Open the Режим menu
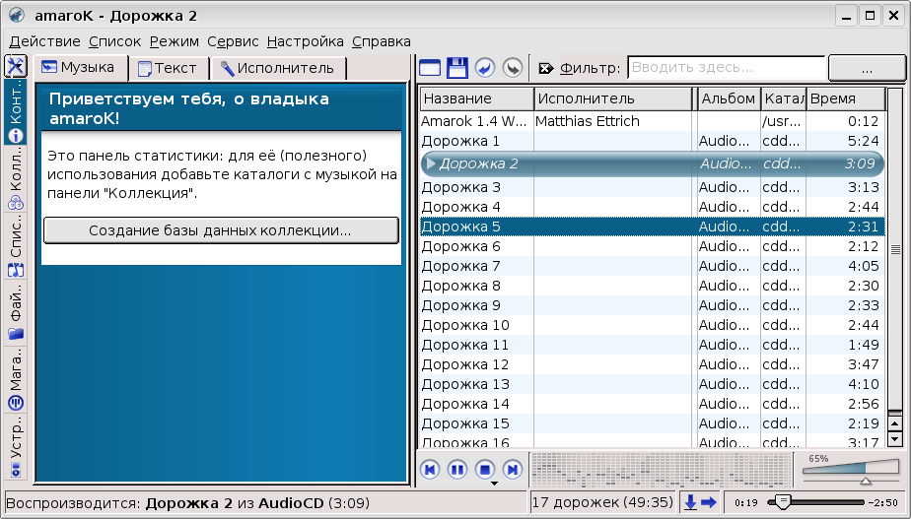Image resolution: width=911 pixels, height=519 pixels. tap(175, 41)
